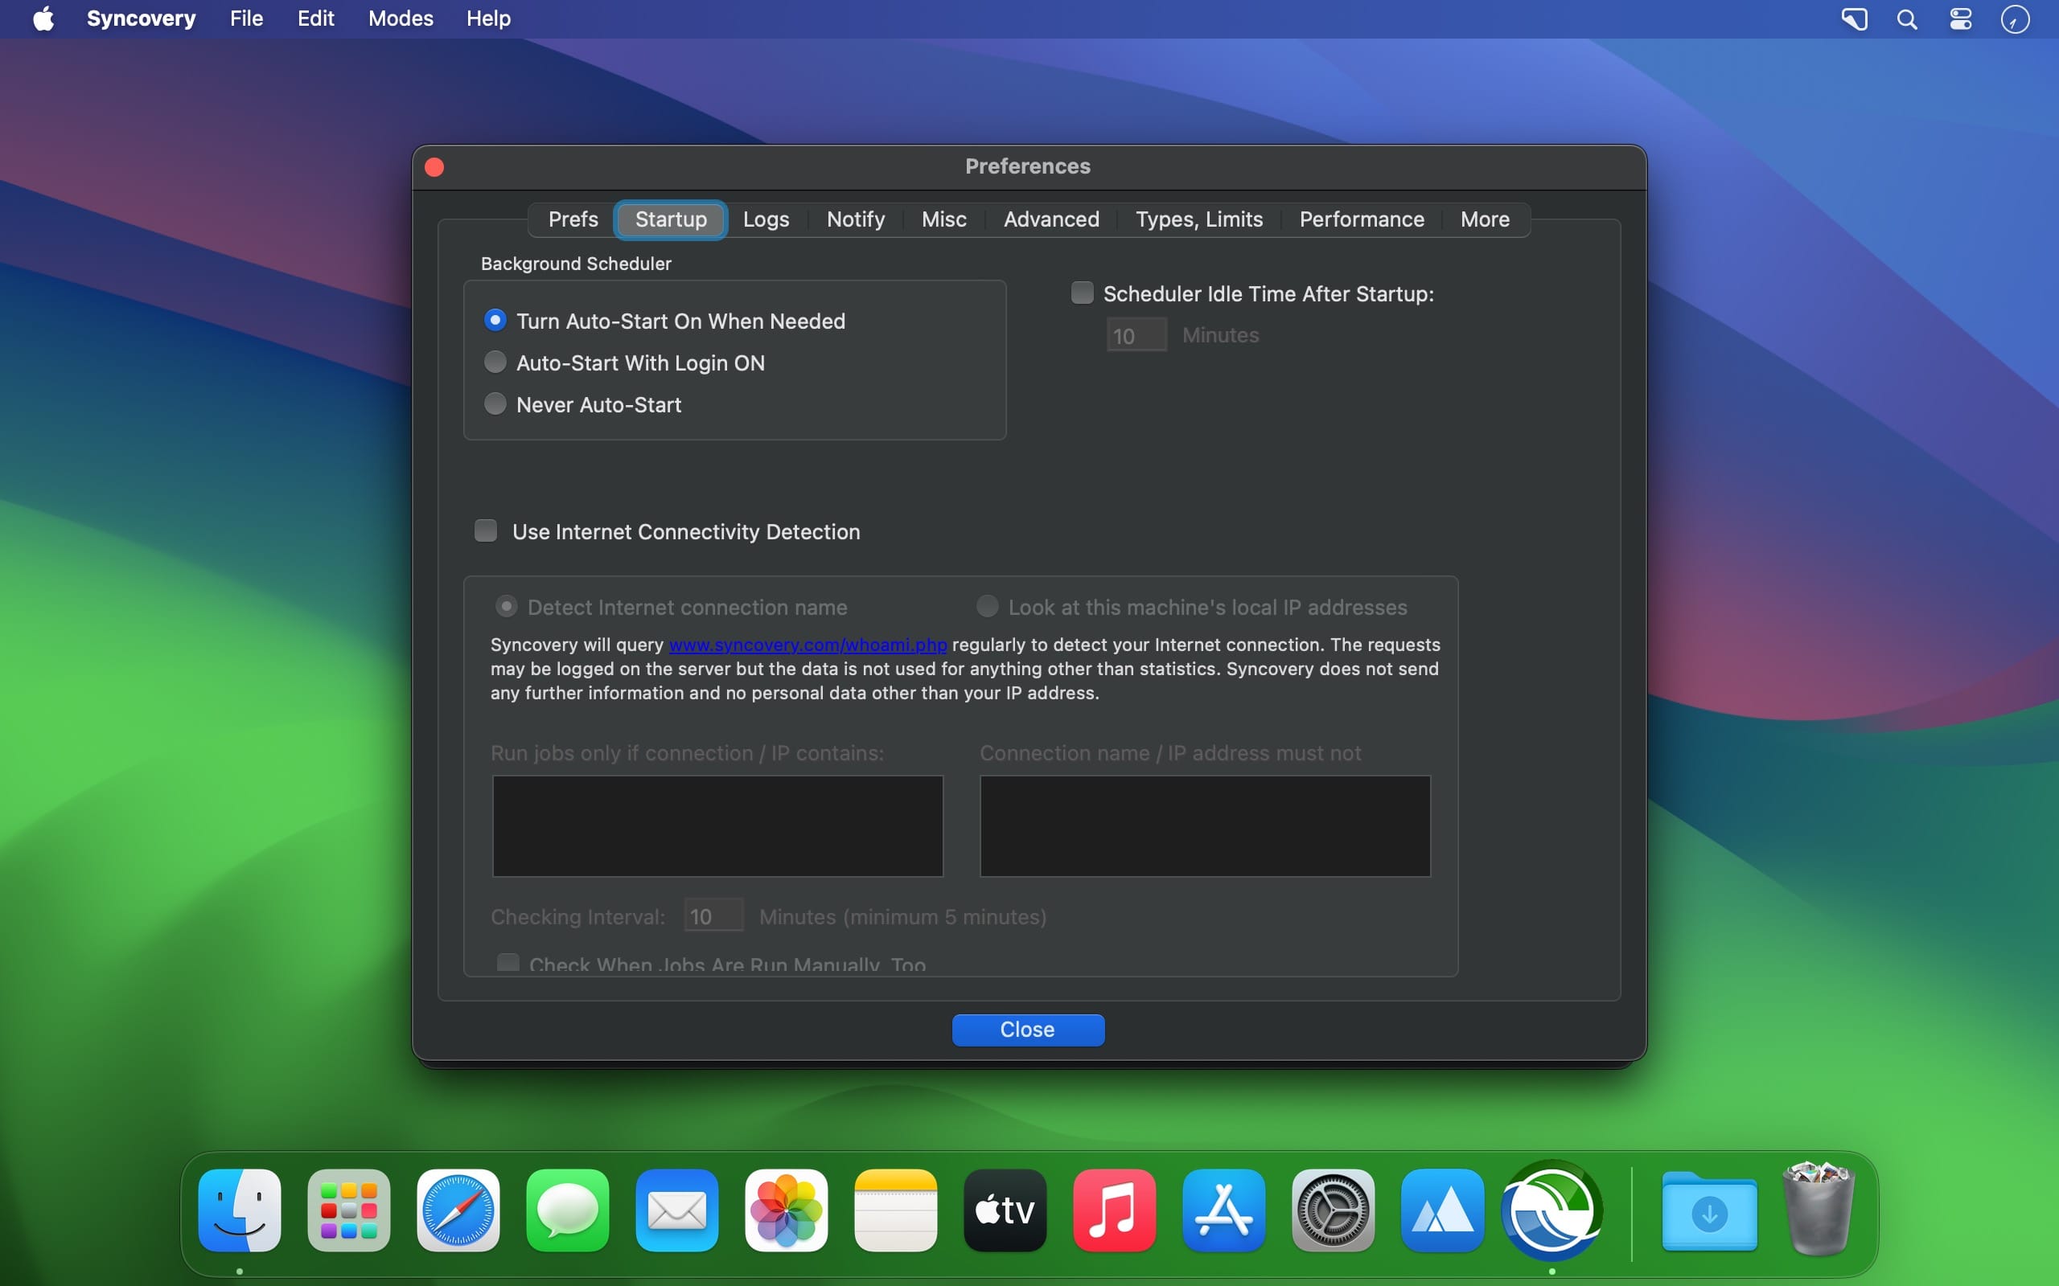Open Photos app from the Dock
The image size is (2059, 1286).
coord(785,1210)
